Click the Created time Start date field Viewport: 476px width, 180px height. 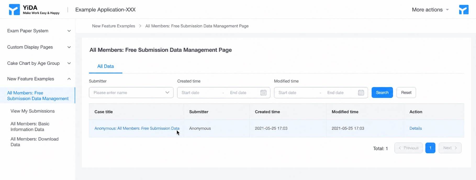tap(200, 92)
